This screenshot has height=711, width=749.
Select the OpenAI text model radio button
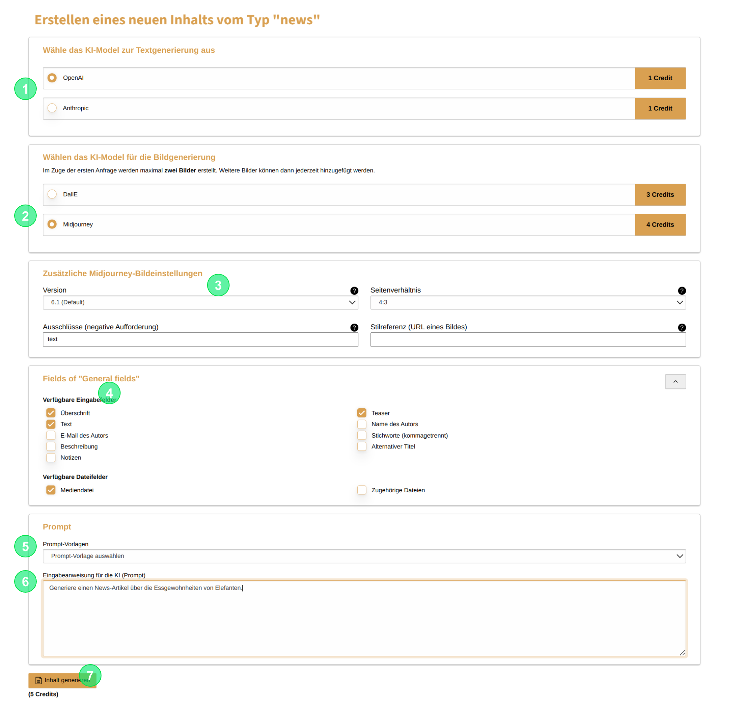52,78
